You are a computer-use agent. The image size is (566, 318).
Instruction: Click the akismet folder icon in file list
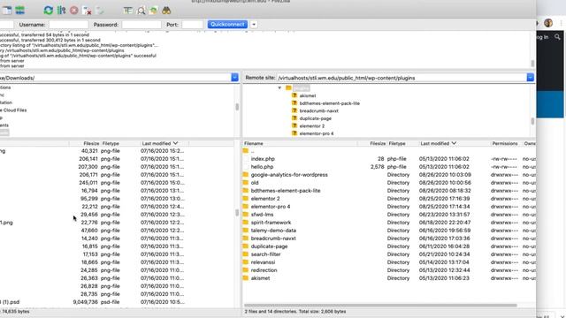tap(246, 278)
